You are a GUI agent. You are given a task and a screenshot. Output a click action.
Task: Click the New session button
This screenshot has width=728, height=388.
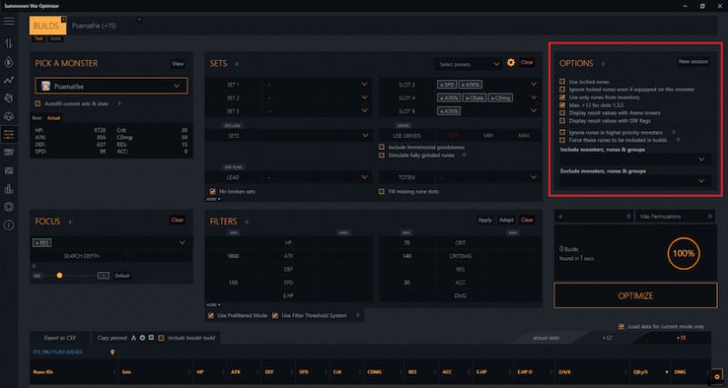pyautogui.click(x=693, y=62)
